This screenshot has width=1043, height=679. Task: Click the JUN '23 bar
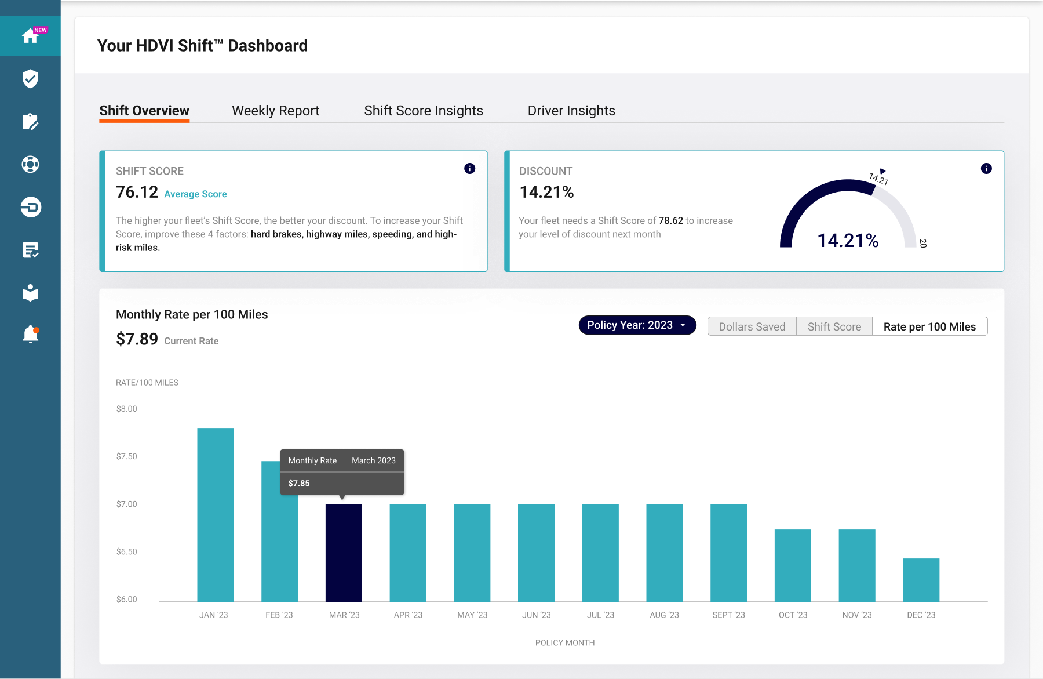click(536, 553)
